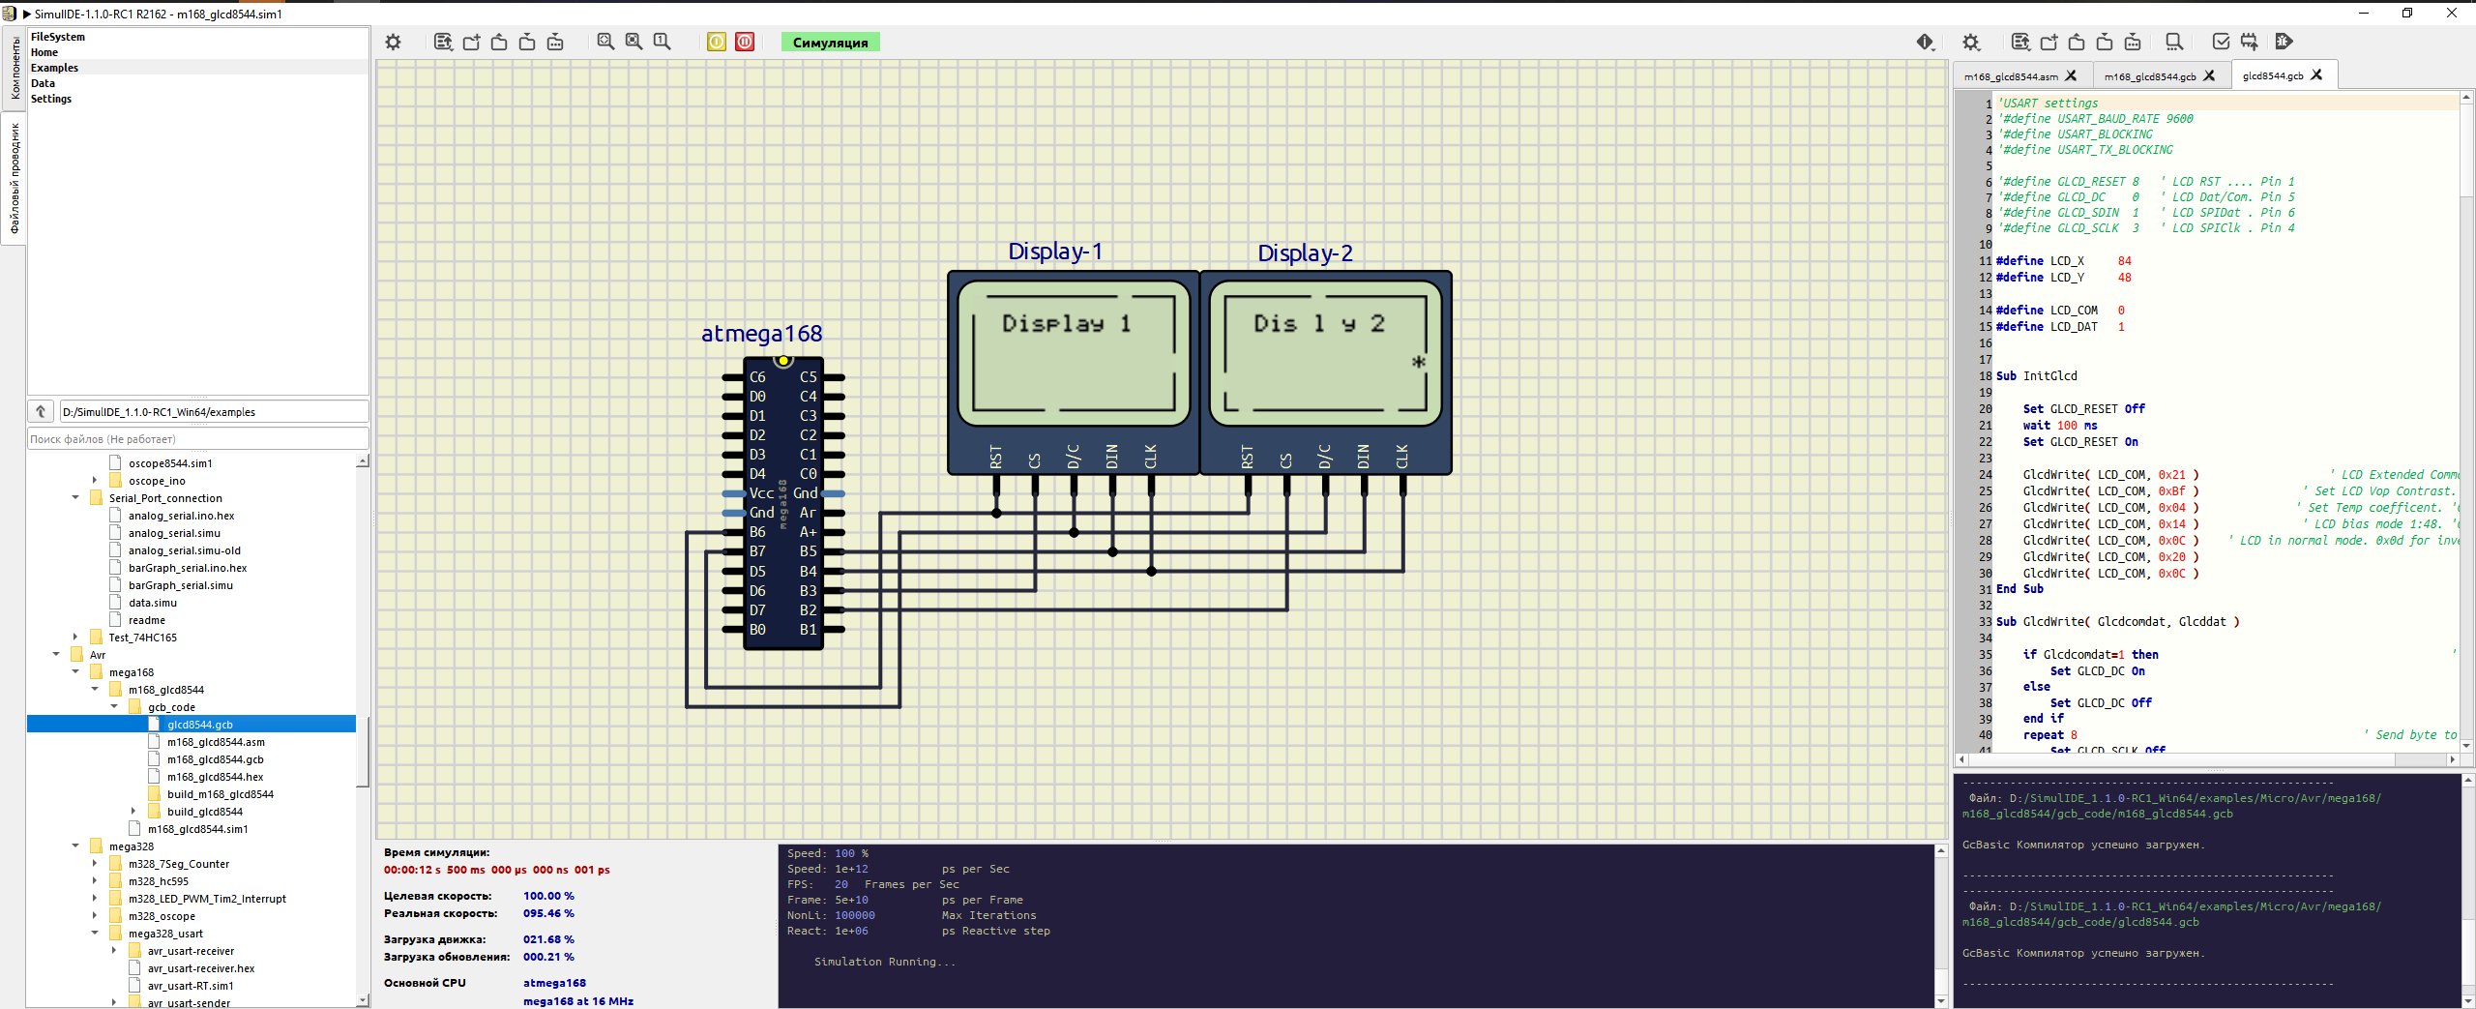This screenshot has width=2476, height=1009.
Task: Expand the build_glcd8544 folder
Action: 133,812
